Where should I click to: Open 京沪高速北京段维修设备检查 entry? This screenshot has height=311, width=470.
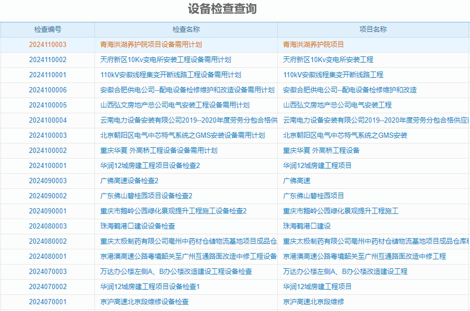tap(149, 302)
